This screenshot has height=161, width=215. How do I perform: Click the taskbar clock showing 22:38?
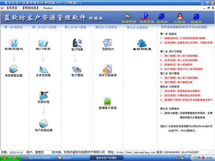coord(209,158)
